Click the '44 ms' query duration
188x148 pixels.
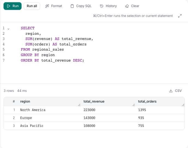[22, 91]
